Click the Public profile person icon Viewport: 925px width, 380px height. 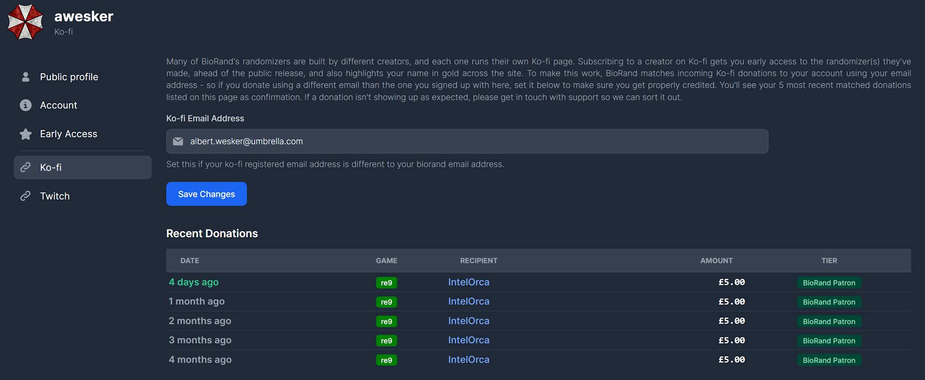[x=26, y=77]
